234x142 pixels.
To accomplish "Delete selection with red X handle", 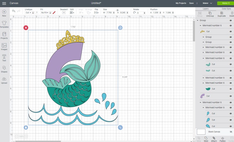I will (26, 28).
